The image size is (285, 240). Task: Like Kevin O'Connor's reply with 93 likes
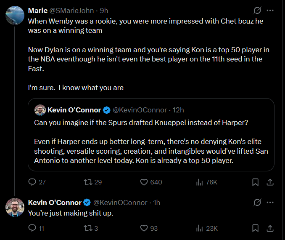tap(144, 228)
